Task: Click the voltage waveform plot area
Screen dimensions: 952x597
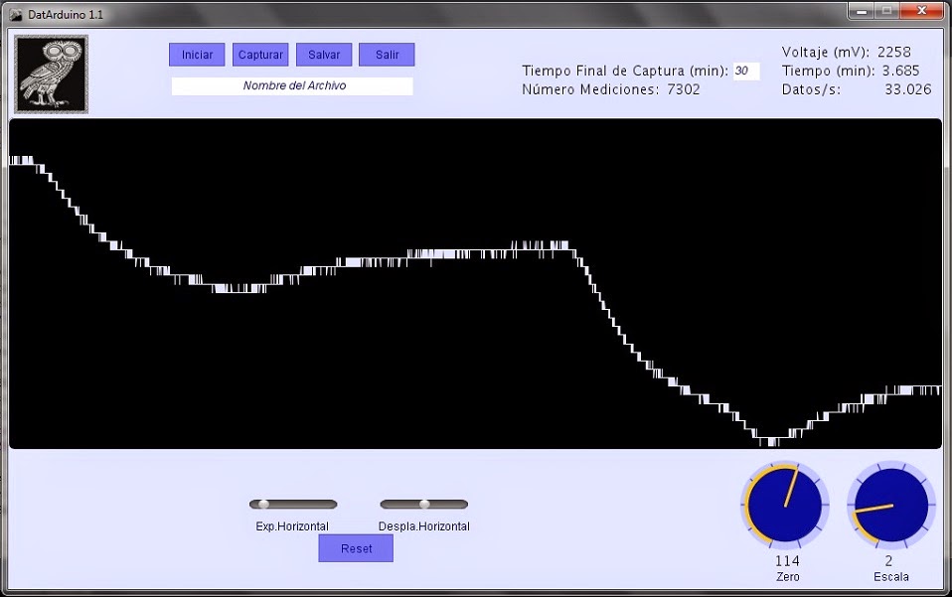Action: pos(475,283)
